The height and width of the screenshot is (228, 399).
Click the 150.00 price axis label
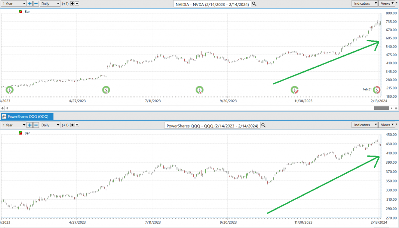(391, 96)
